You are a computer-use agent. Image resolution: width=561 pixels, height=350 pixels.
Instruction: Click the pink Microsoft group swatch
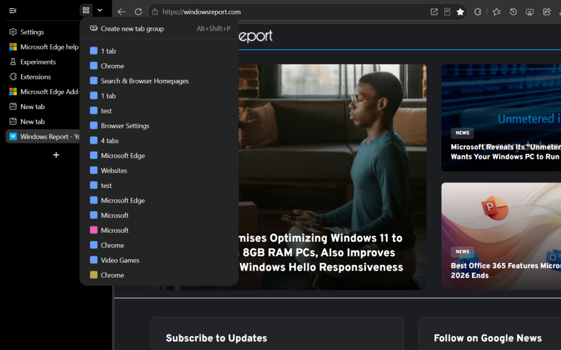(94, 230)
